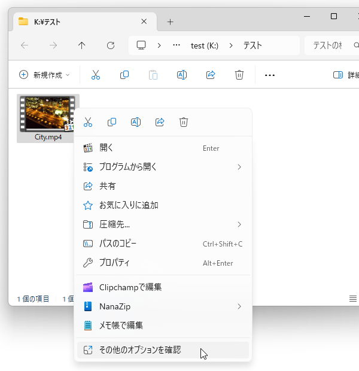Open the toolbar See more (…) menu

coord(269,75)
